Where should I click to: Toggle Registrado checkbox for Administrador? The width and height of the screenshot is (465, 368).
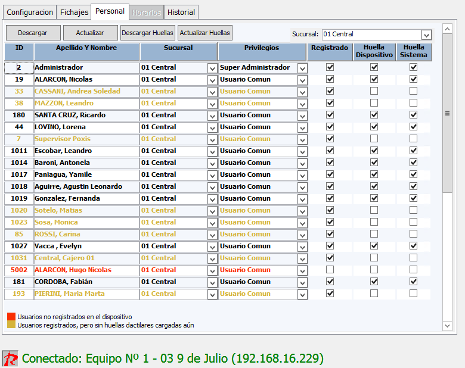coord(330,67)
